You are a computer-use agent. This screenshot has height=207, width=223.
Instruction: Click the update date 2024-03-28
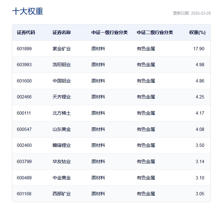[201, 13]
